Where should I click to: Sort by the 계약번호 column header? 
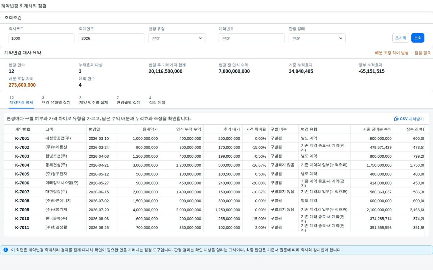[x=28, y=129]
